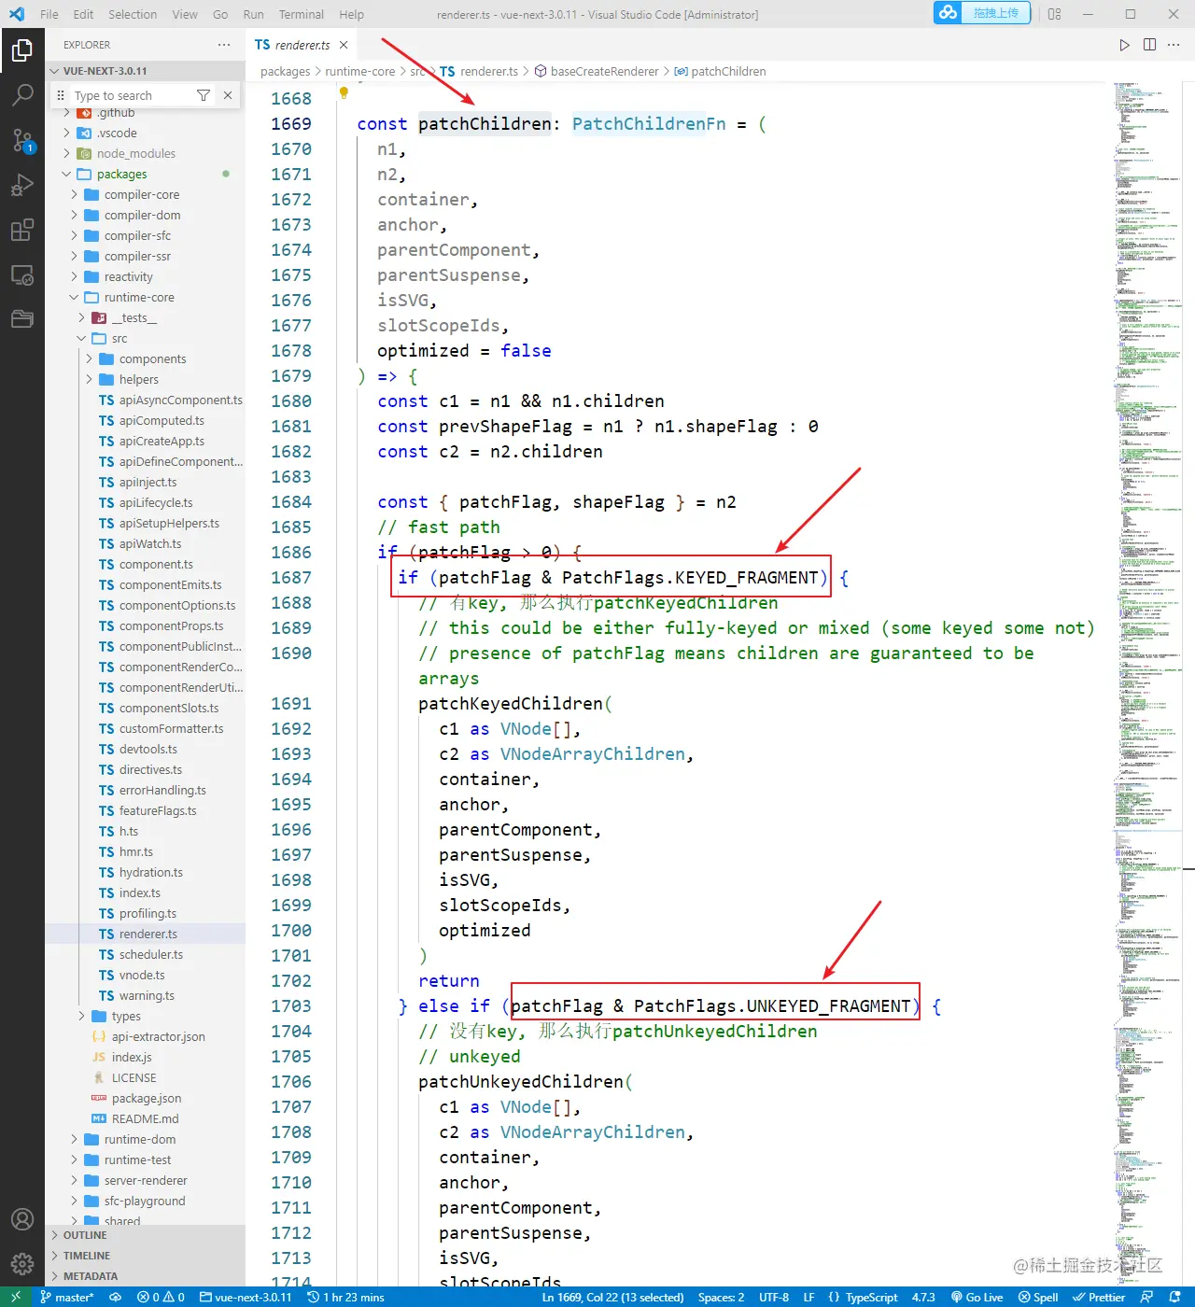Collapse the VUE-NEXT-3.0.11 workspace section
The image size is (1195, 1307).
pos(145,71)
